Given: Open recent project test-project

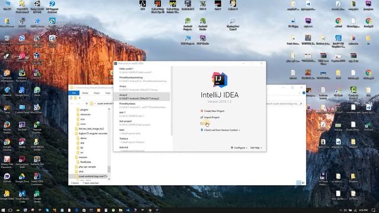Looking at the screenshot, I should [x=142, y=122].
